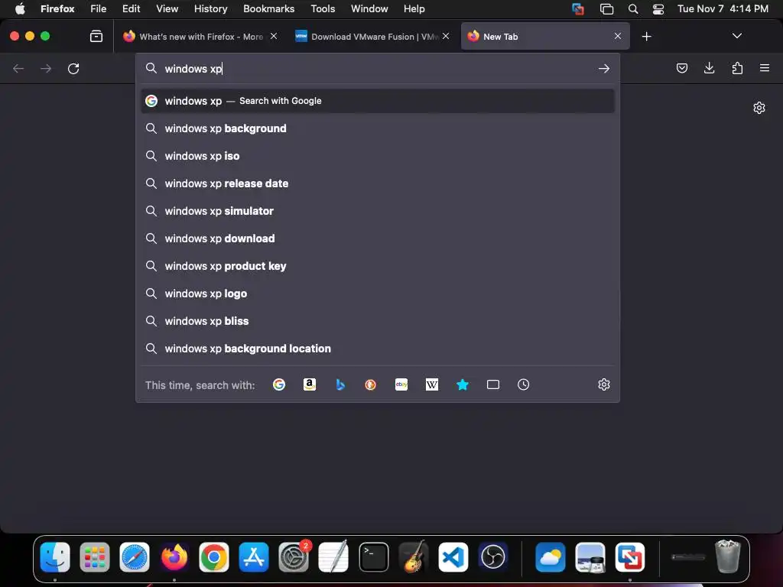Viewport: 783px width, 587px height.
Task: Open Google Chrome from dock
Action: pyautogui.click(x=214, y=557)
